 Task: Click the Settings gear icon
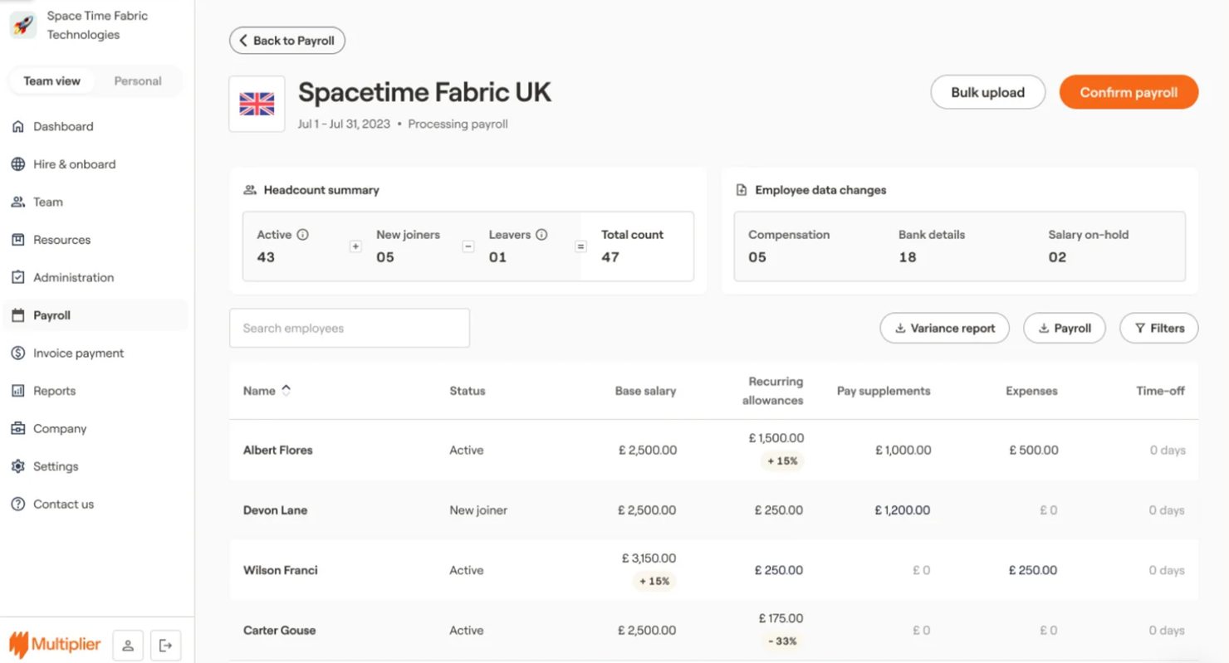18,466
